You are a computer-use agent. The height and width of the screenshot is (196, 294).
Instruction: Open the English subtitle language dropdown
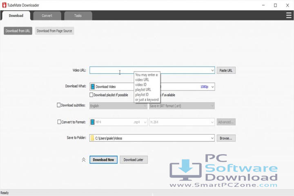point(145,106)
